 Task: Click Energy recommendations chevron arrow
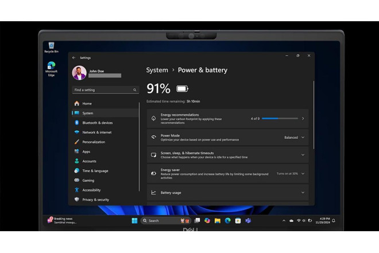click(x=303, y=119)
